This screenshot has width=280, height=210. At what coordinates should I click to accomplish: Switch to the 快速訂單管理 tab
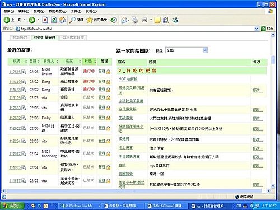pos(45,38)
